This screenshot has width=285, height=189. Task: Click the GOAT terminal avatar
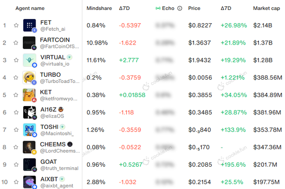pos(29,164)
